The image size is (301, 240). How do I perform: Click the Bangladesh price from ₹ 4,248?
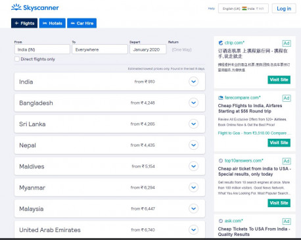(x=143, y=103)
